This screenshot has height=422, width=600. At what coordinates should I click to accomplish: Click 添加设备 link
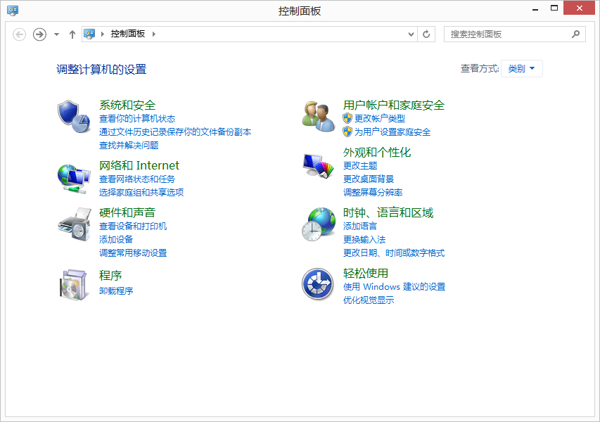point(116,240)
